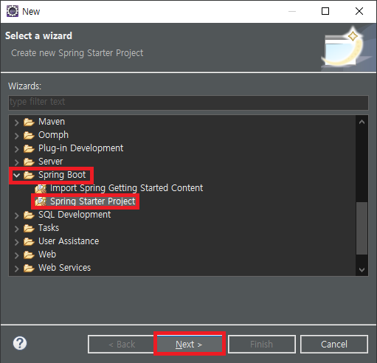Click the Oomph folder icon
Image resolution: width=377 pixels, height=363 pixels.
(29, 135)
